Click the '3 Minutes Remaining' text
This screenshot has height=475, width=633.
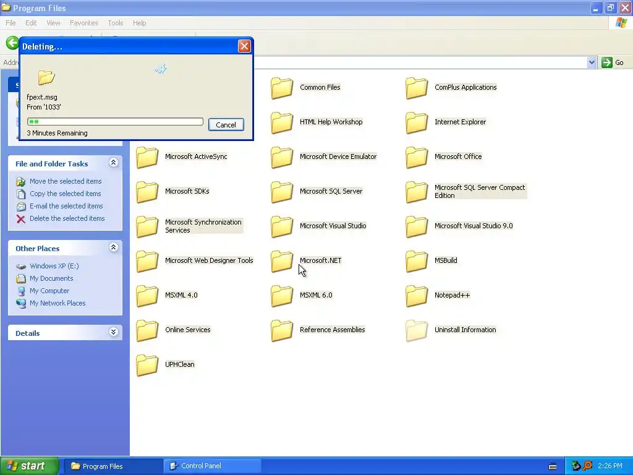click(x=57, y=134)
